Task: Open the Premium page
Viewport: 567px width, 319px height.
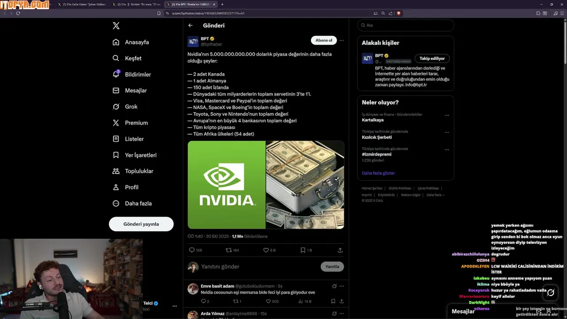Action: pos(130,123)
